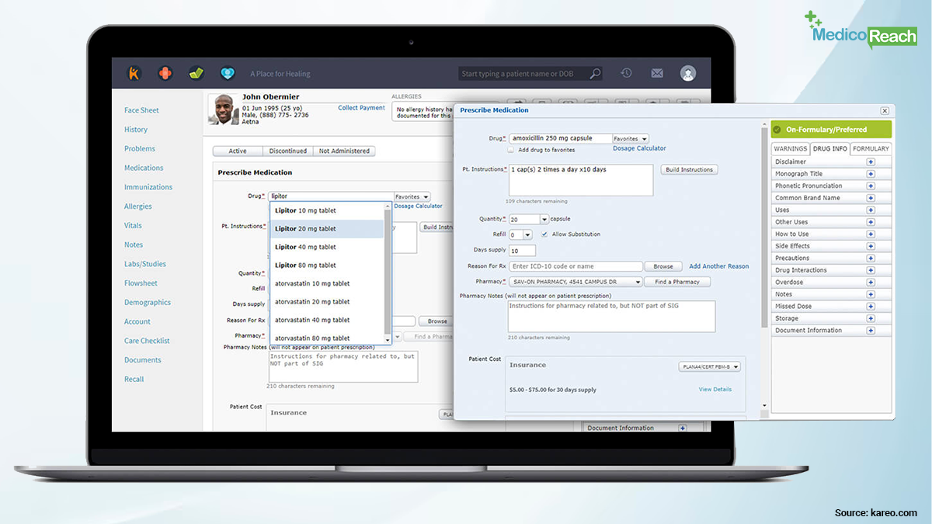Switch to the FORMULARY tab

point(871,148)
